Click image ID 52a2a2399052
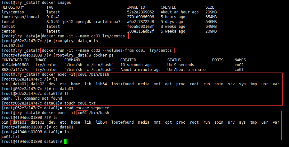Image resolution: width=289 pixels, height=147 pixels. [x=140, y=12]
